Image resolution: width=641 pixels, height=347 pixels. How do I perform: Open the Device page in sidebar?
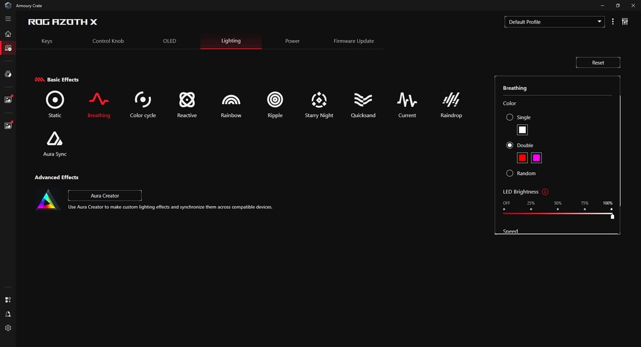[8, 48]
